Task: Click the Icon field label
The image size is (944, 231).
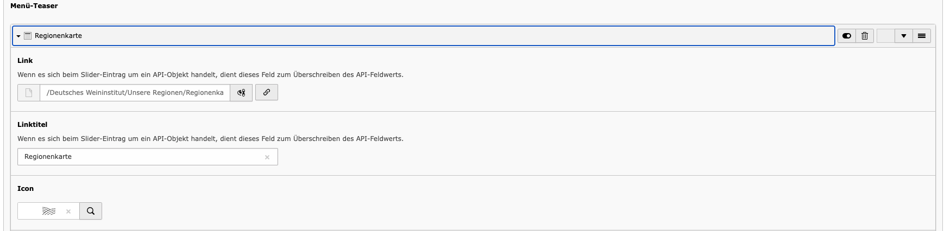Action: click(x=26, y=189)
